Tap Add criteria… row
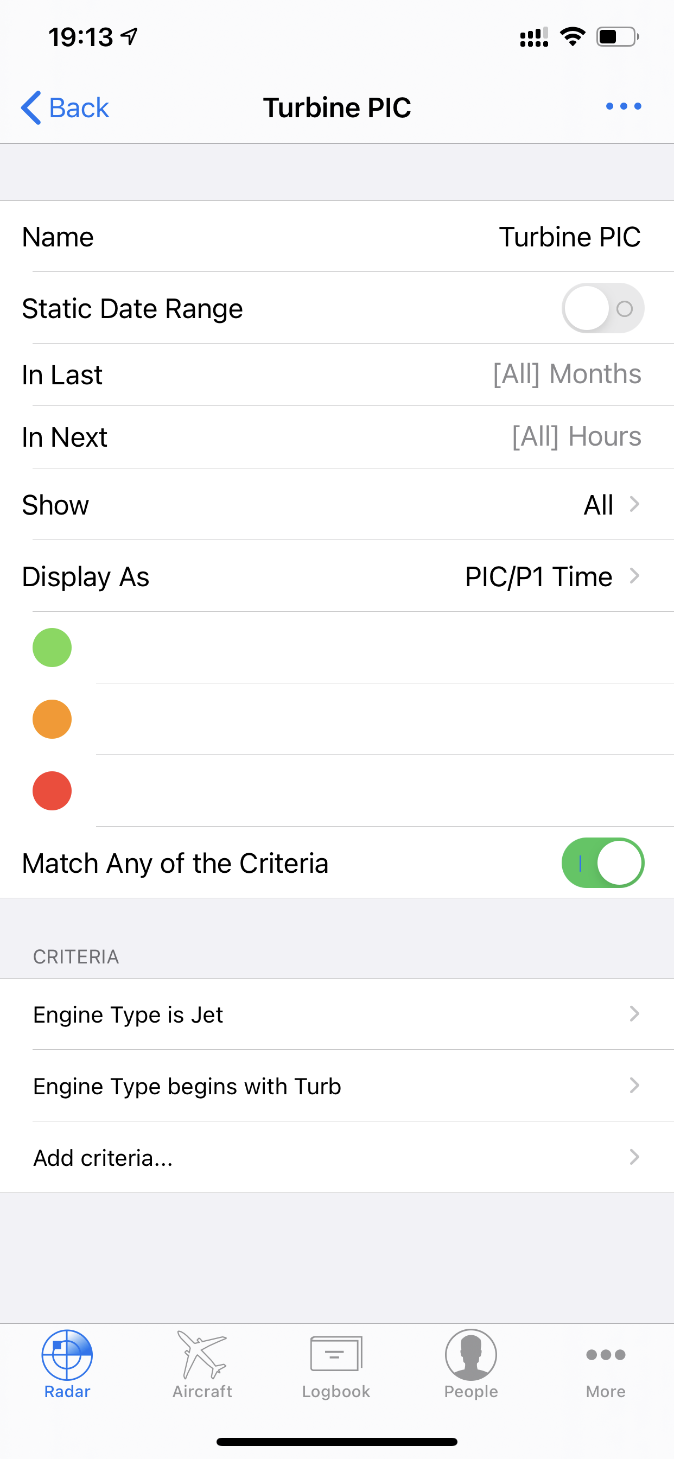 tap(336, 1157)
